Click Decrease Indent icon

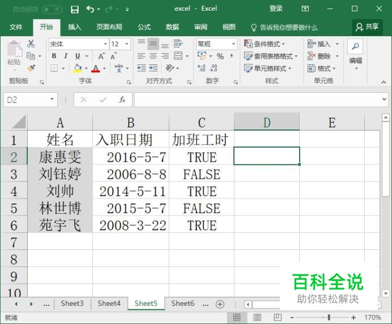(x=141, y=68)
